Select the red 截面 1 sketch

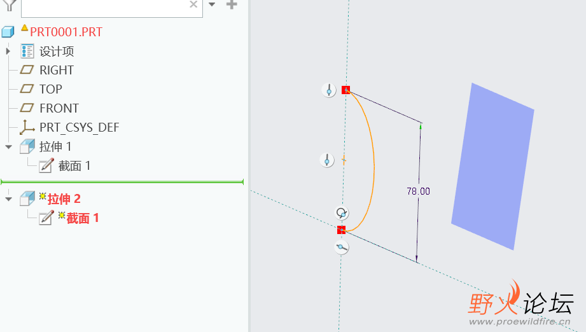83,218
